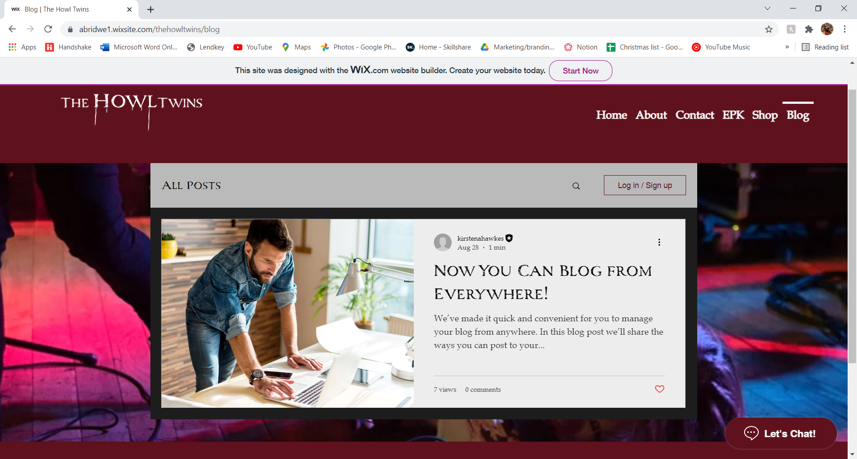Screen dimensions: 857x459
Task: Click the author avatar placeholder on the post
Action: 443,242
